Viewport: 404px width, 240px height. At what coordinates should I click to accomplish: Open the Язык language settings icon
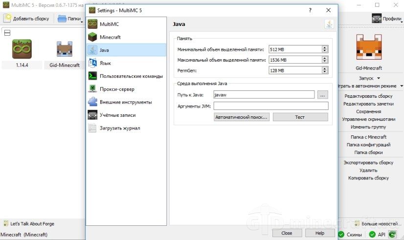tap(92, 63)
